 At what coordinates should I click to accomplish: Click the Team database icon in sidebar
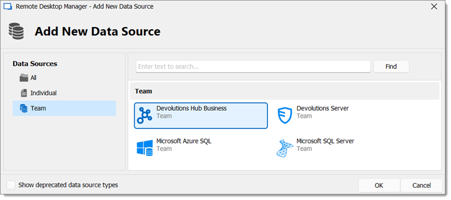click(x=24, y=109)
